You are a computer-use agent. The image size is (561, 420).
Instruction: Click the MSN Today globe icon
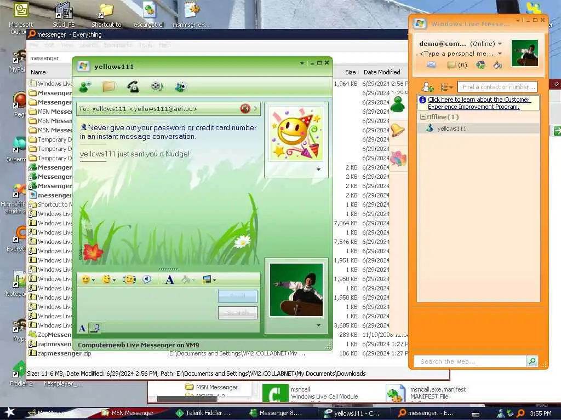480,65
